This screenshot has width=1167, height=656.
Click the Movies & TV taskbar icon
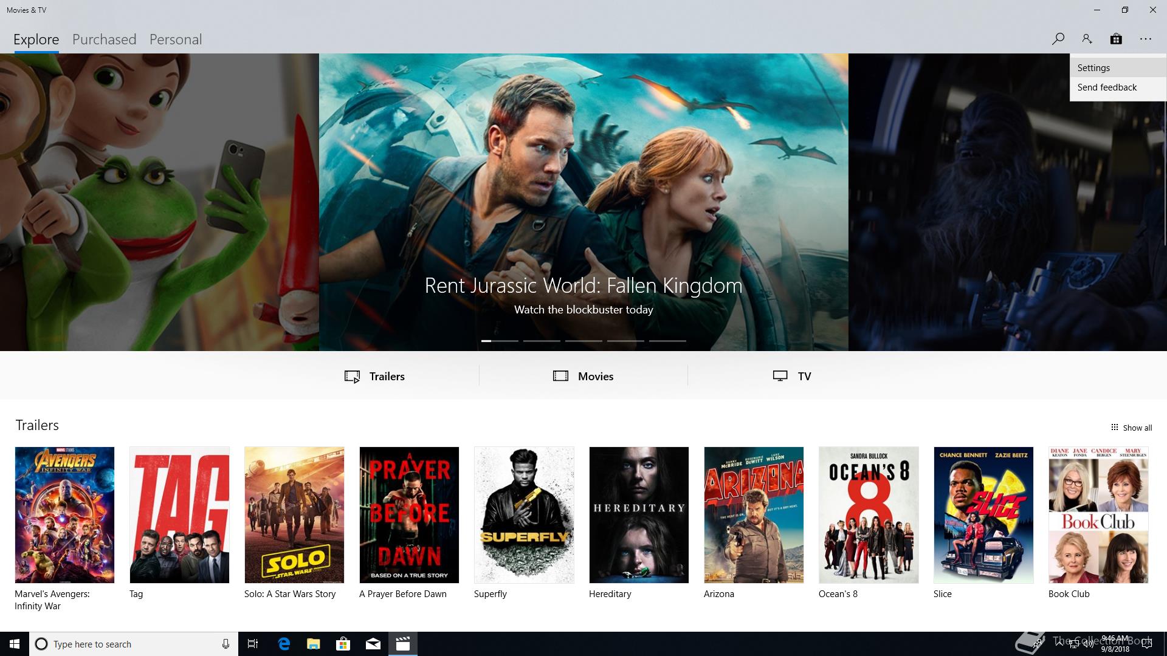403,644
